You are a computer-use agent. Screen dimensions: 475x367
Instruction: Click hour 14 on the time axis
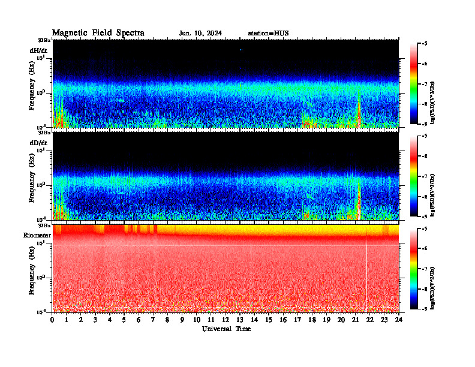click(x=254, y=320)
